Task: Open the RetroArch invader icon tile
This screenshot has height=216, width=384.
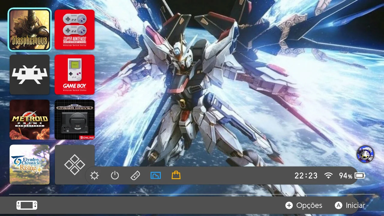Action: pyautogui.click(x=30, y=75)
